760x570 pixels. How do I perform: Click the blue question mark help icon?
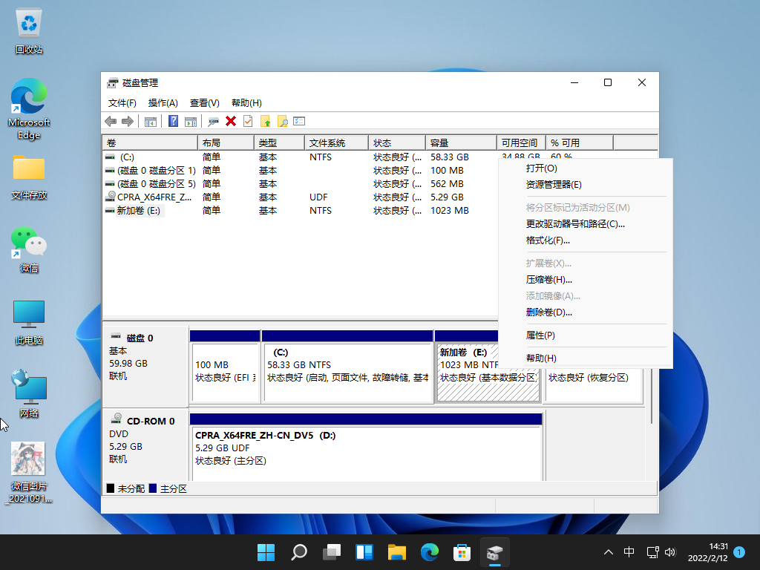click(x=173, y=121)
